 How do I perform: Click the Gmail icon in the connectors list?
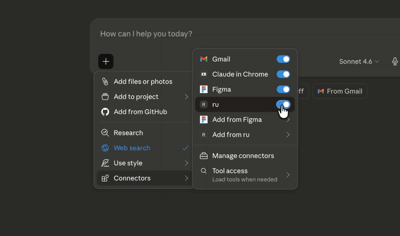click(203, 59)
